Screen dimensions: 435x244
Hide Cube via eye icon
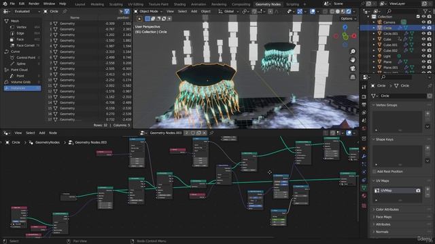(423, 39)
